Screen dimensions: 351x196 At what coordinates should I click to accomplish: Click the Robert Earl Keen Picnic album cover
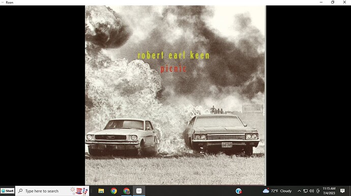(175, 95)
